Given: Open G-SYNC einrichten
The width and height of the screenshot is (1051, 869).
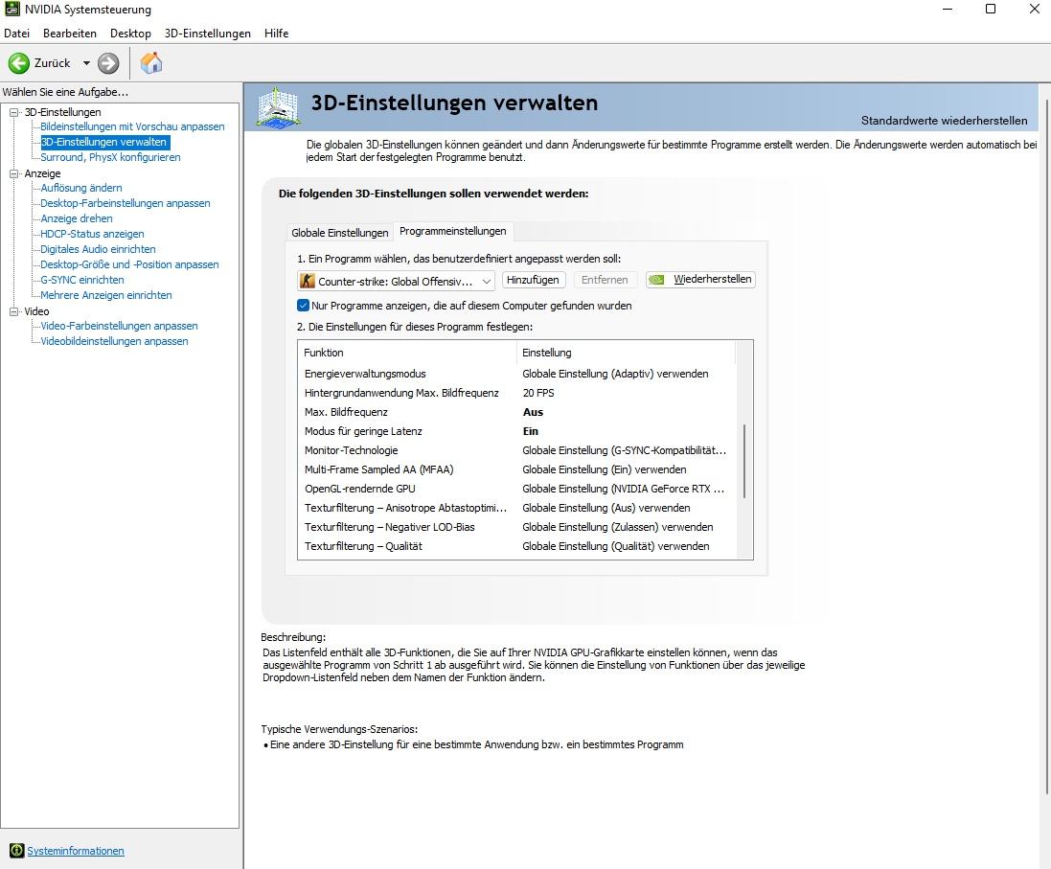Looking at the screenshot, I should (82, 280).
